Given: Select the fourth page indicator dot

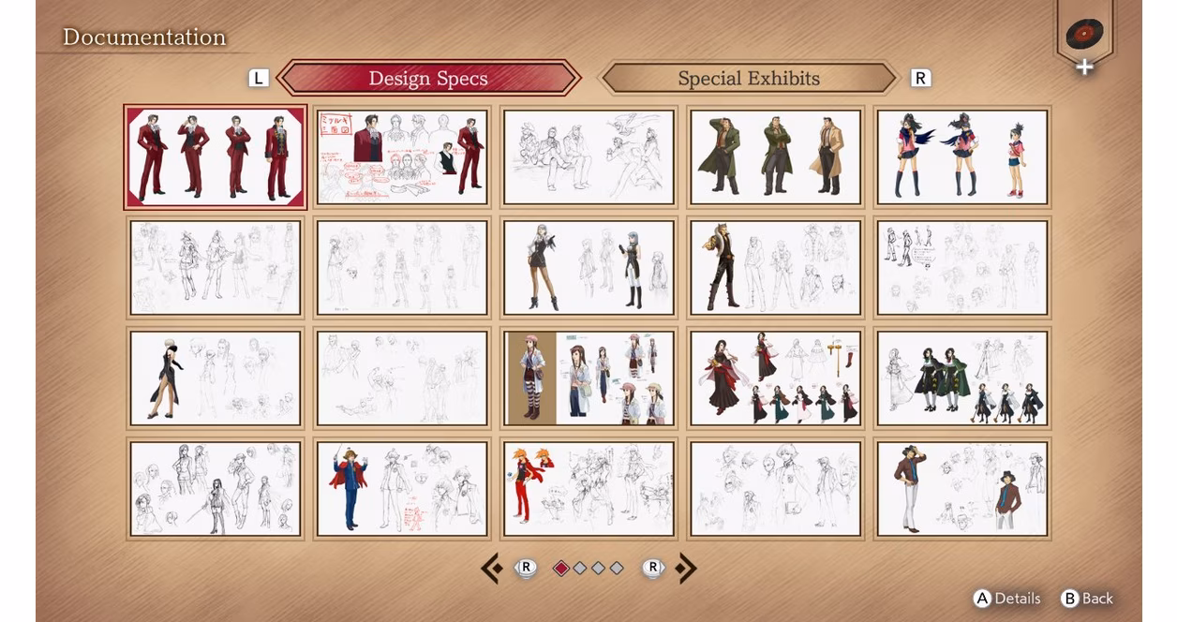Looking at the screenshot, I should (x=617, y=568).
